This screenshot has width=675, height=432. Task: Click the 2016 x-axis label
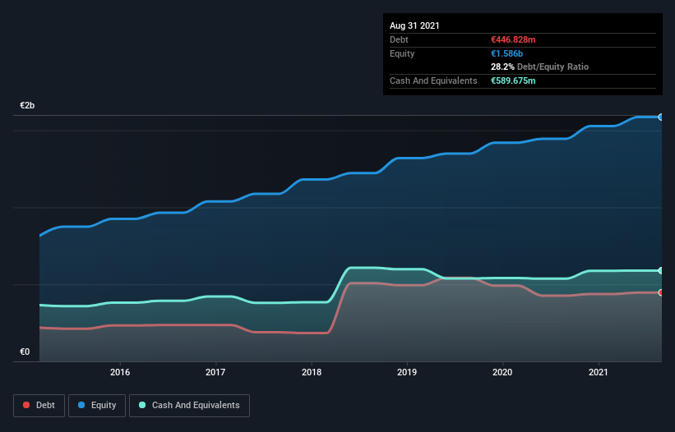(120, 372)
